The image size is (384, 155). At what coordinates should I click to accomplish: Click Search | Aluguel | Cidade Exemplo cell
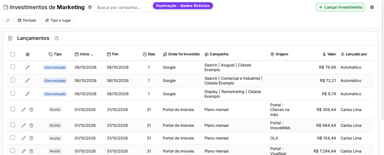coord(228,67)
